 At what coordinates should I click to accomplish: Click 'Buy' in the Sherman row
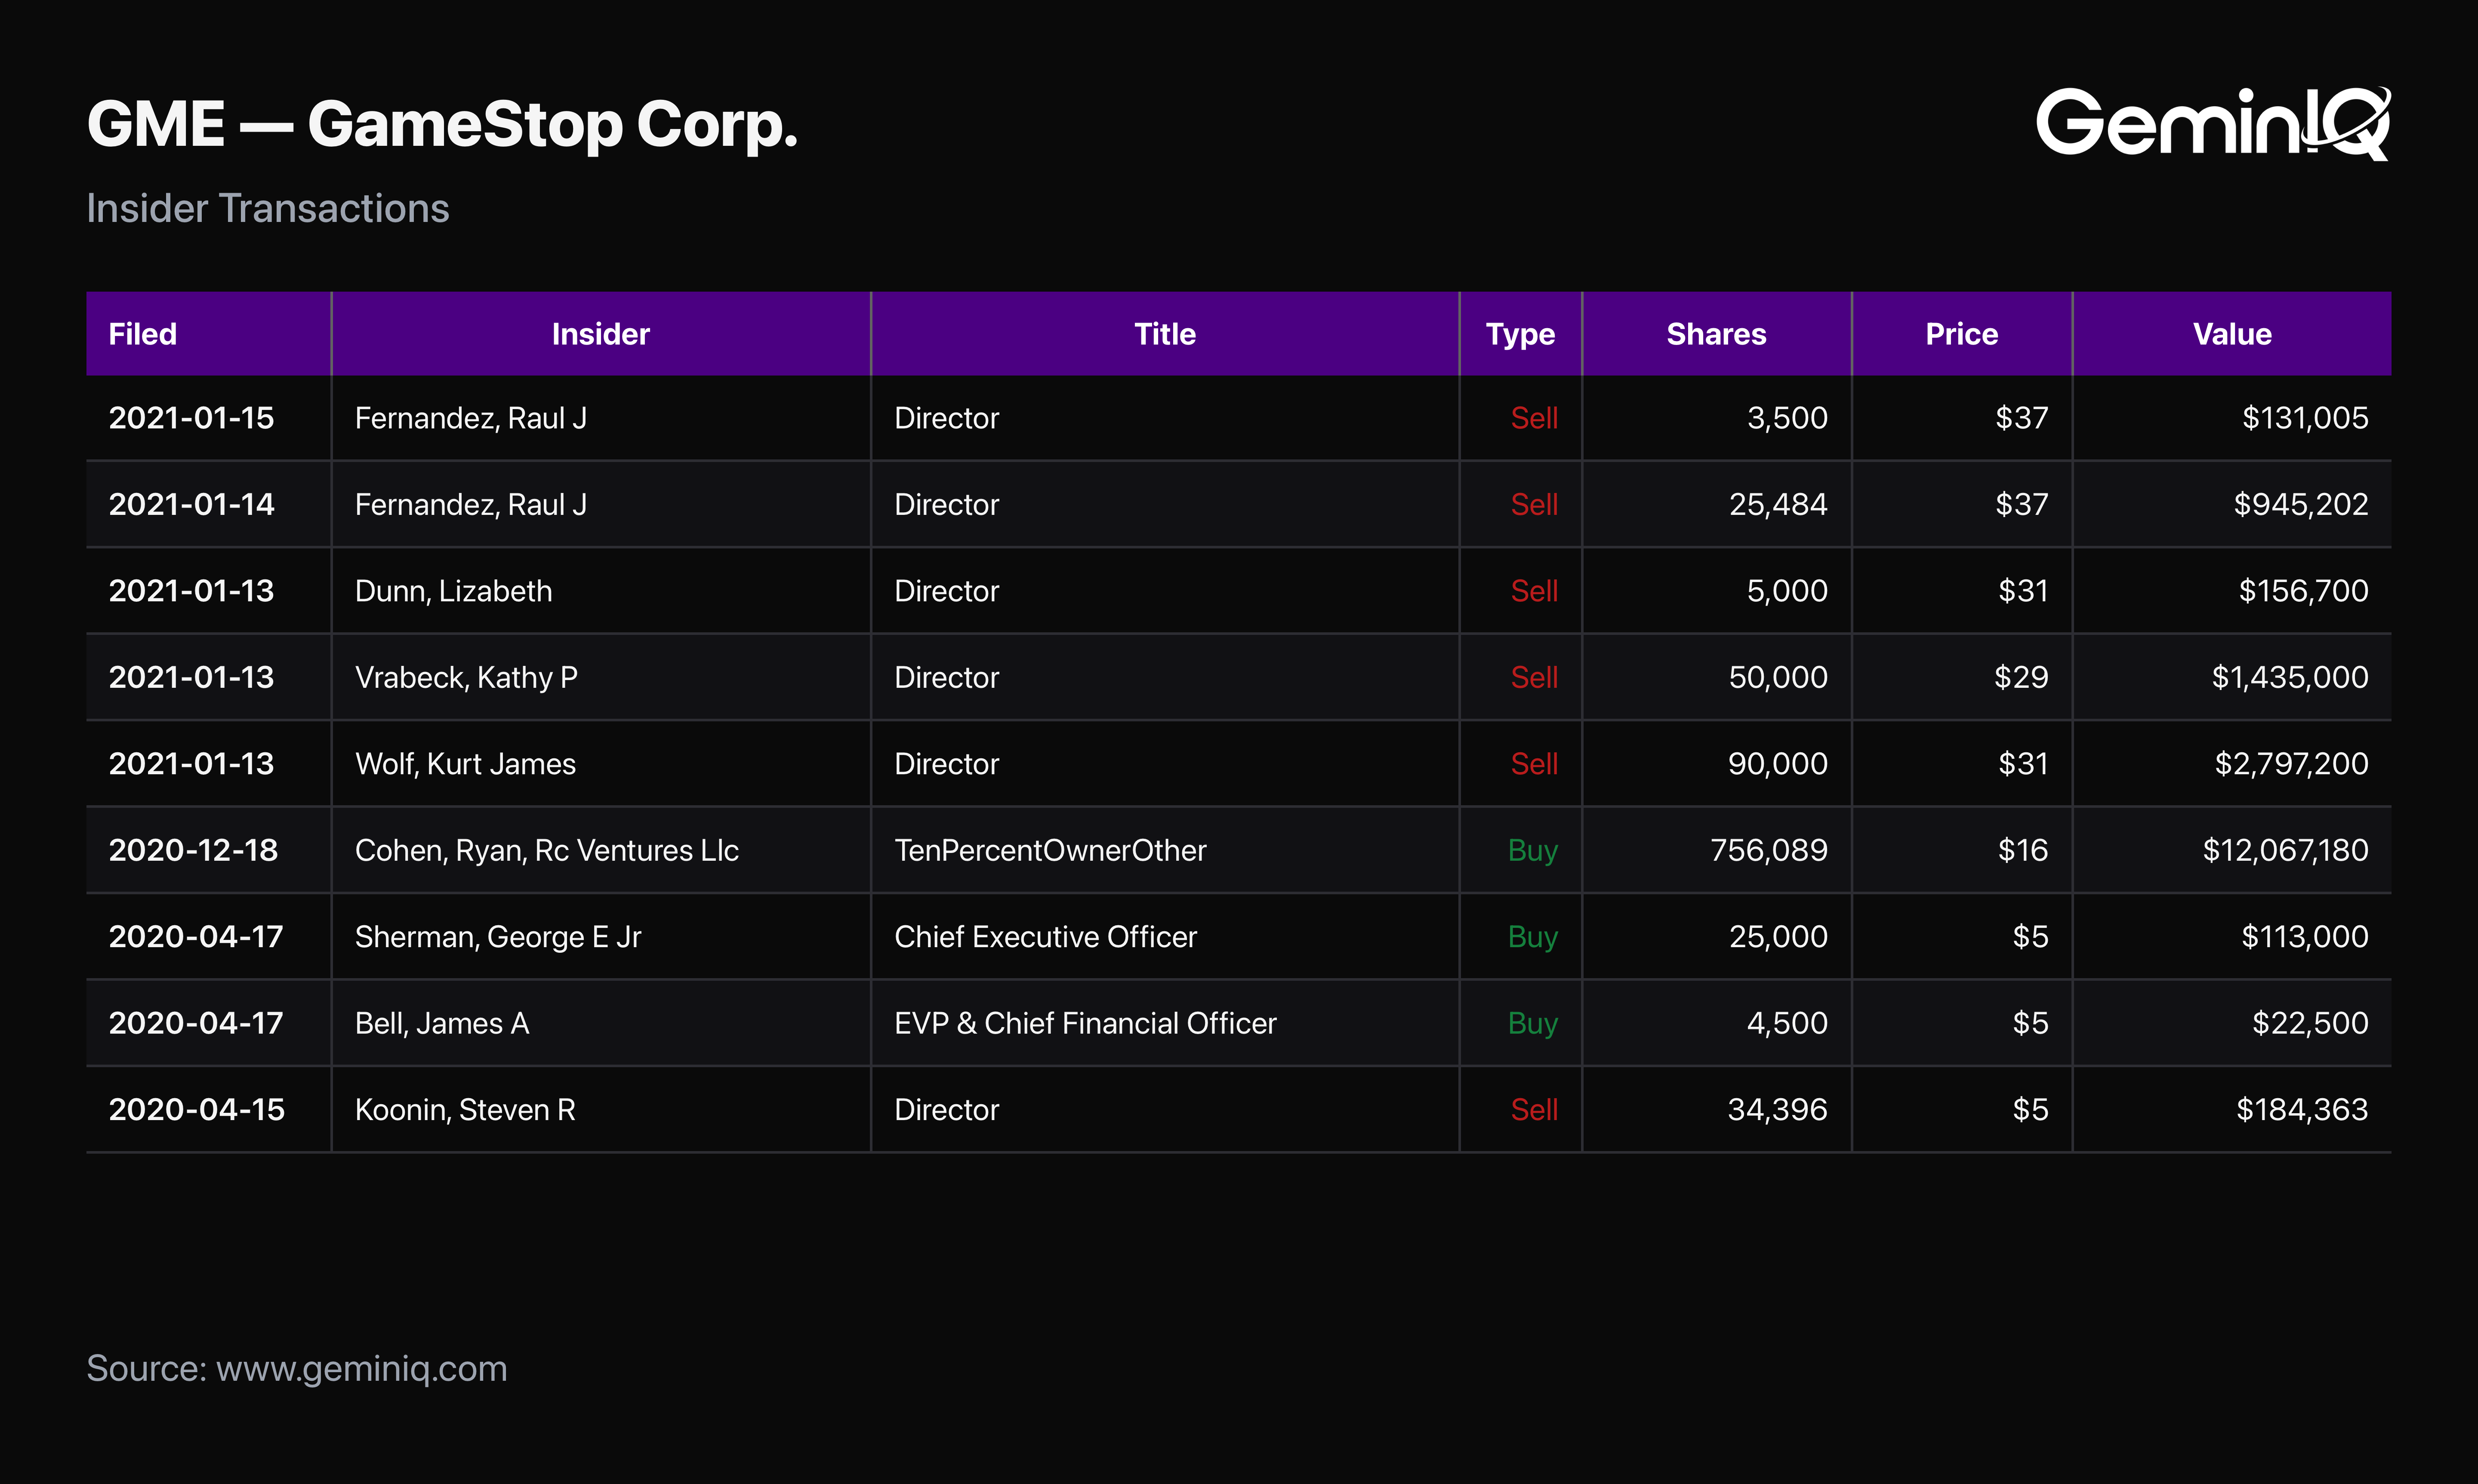point(1533,938)
